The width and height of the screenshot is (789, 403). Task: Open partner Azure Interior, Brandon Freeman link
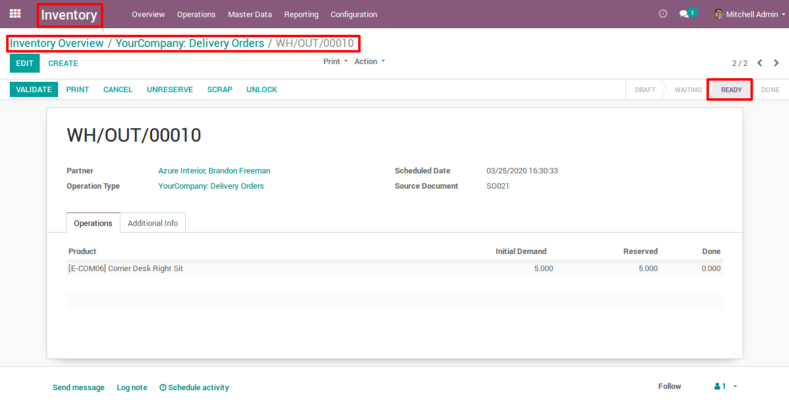point(214,171)
